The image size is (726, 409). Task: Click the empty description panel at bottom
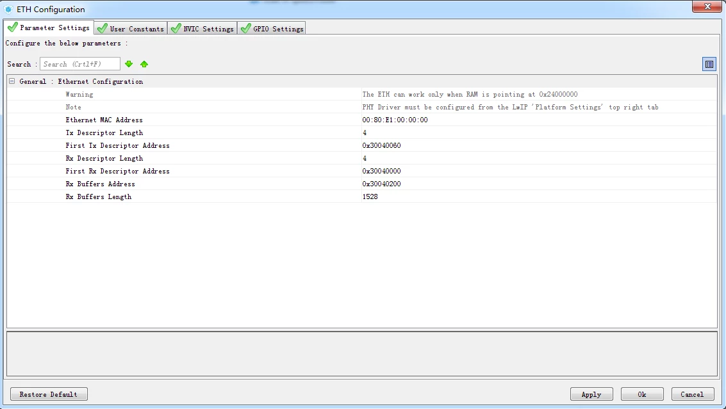click(362, 354)
